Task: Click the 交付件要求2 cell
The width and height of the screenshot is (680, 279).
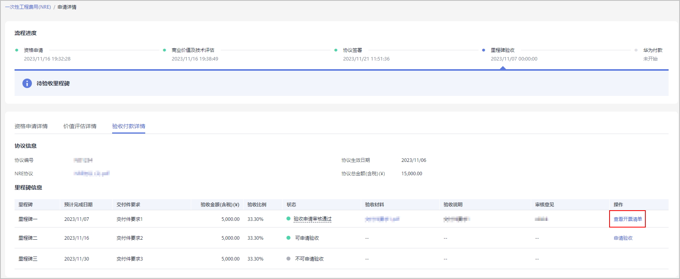Action: pos(129,238)
